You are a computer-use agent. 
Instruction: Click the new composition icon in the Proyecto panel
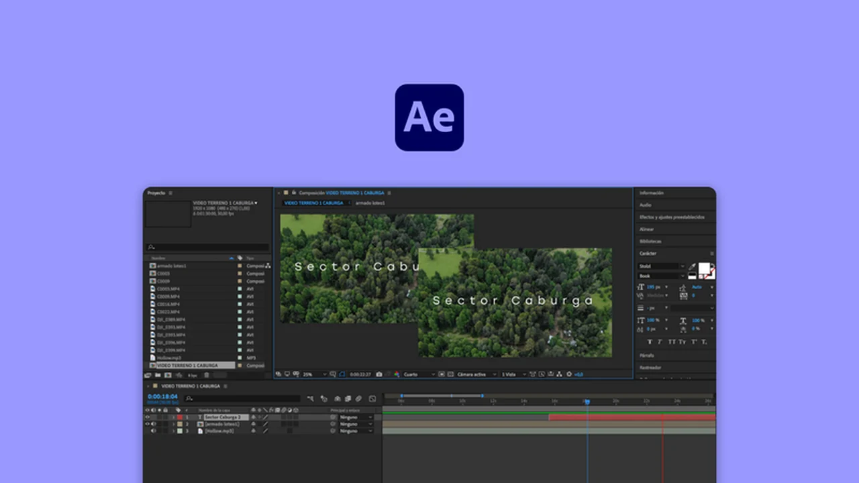[168, 375]
